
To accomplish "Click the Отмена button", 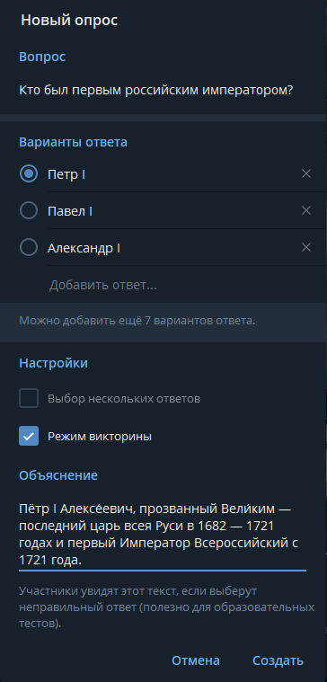I will tap(196, 660).
